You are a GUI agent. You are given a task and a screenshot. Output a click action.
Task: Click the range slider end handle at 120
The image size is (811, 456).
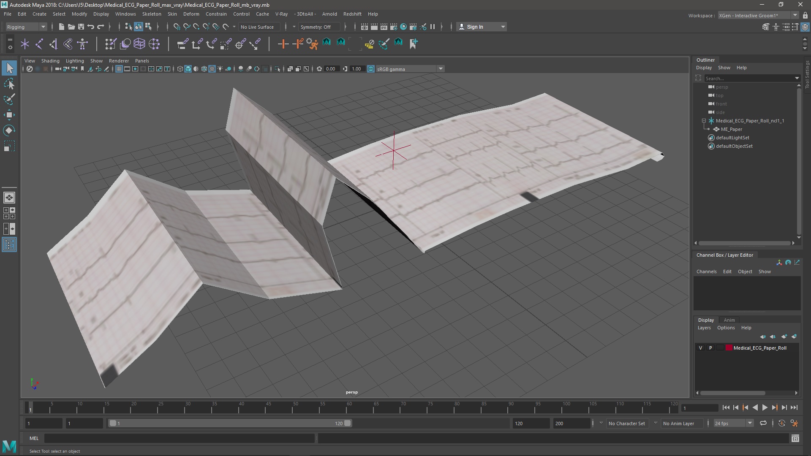tap(348, 423)
